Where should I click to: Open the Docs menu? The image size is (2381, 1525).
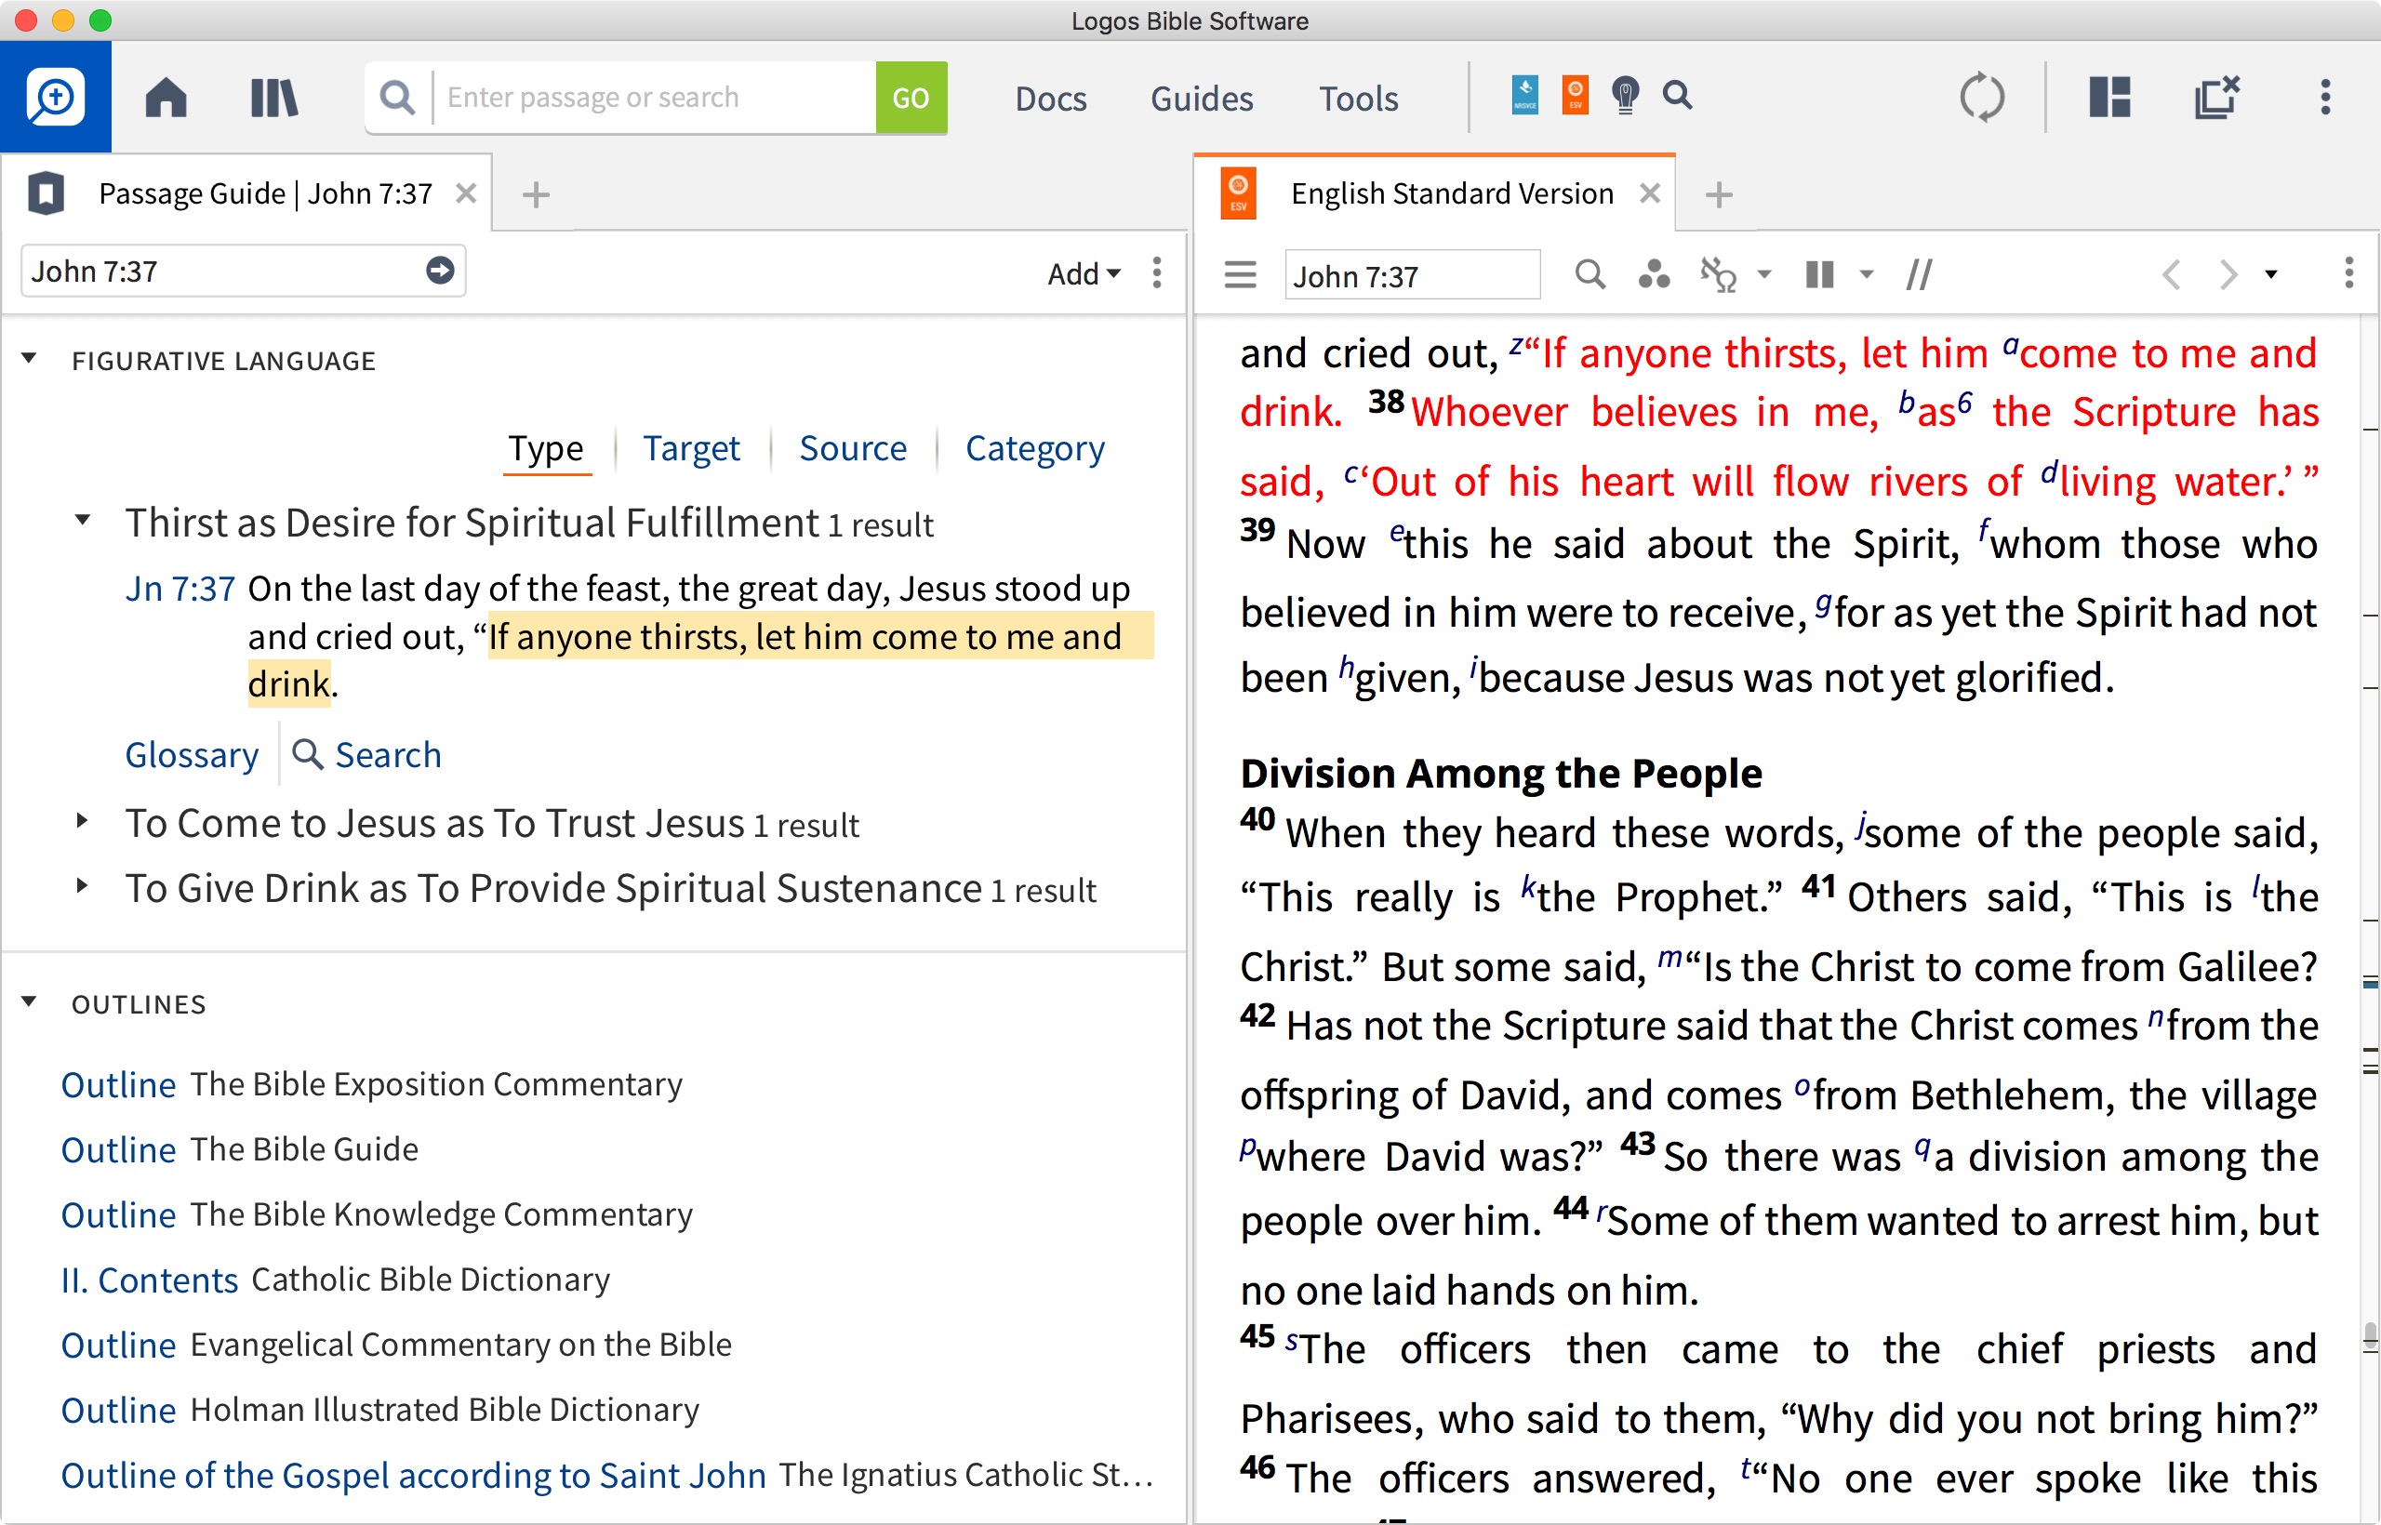click(x=1050, y=98)
